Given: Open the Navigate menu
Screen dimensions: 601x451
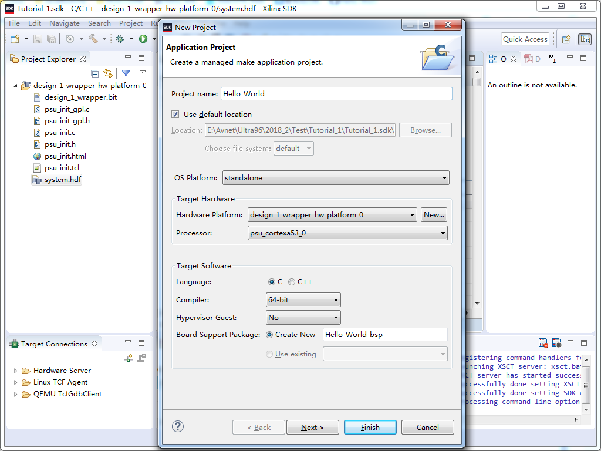Looking at the screenshot, I should point(65,23).
